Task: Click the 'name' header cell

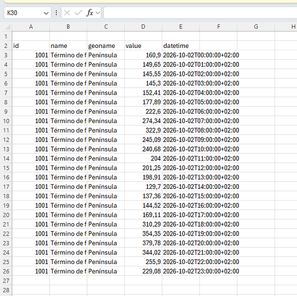Action: 68,46
